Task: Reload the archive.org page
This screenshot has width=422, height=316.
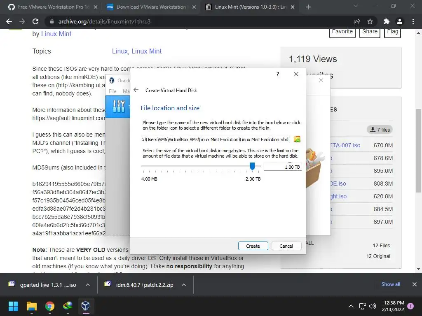Action: pyautogui.click(x=35, y=21)
